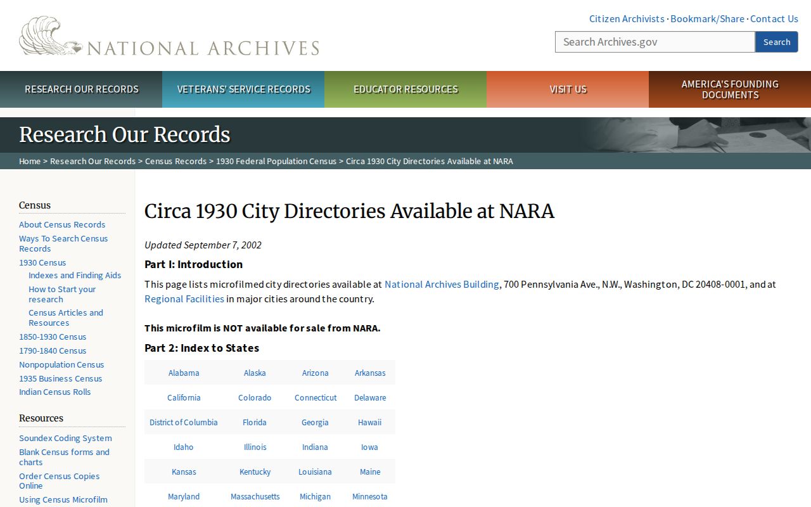Open About Census Records in sidebar
Image resolution: width=811 pixels, height=507 pixels.
pyautogui.click(x=62, y=224)
